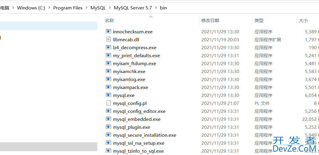Select file name myisamlog.exe
319x155 pixels.
129,80
